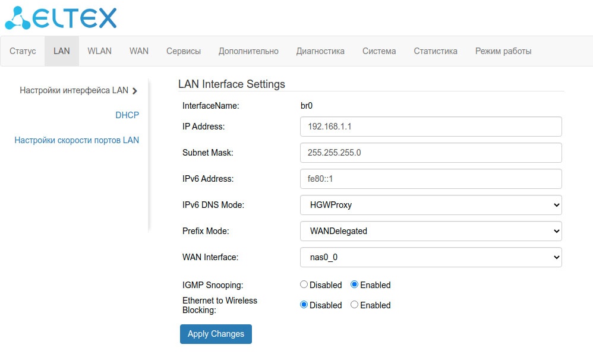Switch to the Режим работы tab
Screen dimensions: 593x357
(x=503, y=51)
